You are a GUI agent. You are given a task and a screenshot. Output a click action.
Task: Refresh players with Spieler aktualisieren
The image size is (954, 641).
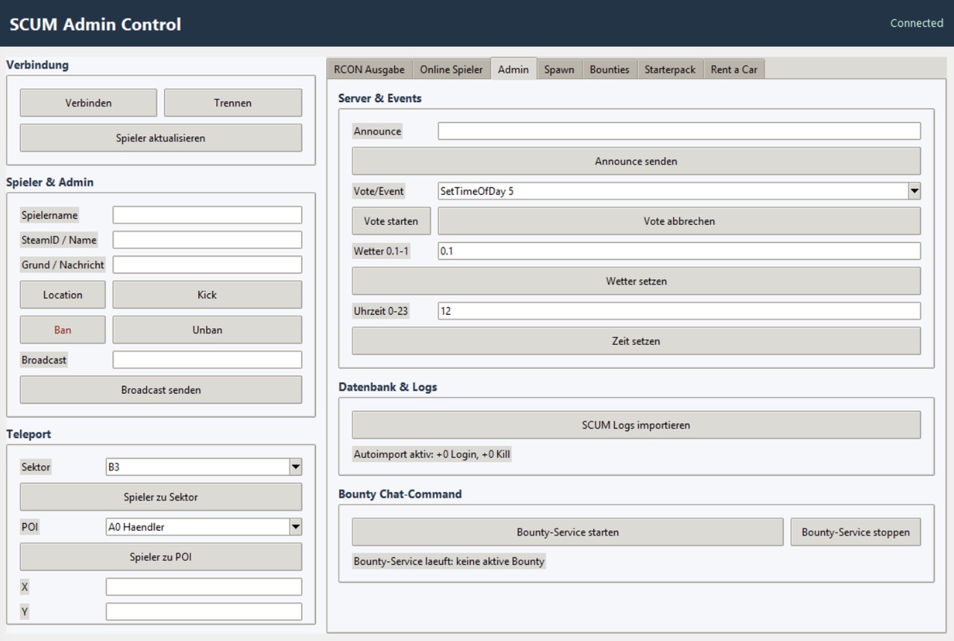pos(161,138)
